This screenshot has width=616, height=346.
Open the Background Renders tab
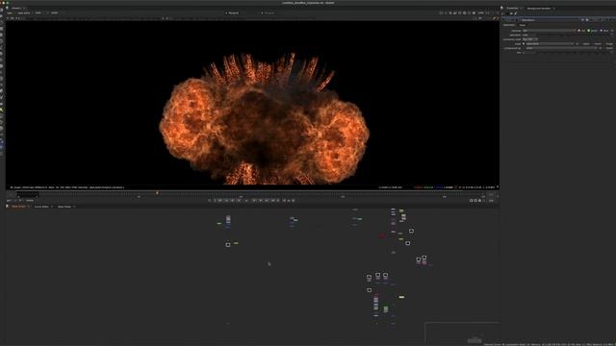[538, 9]
